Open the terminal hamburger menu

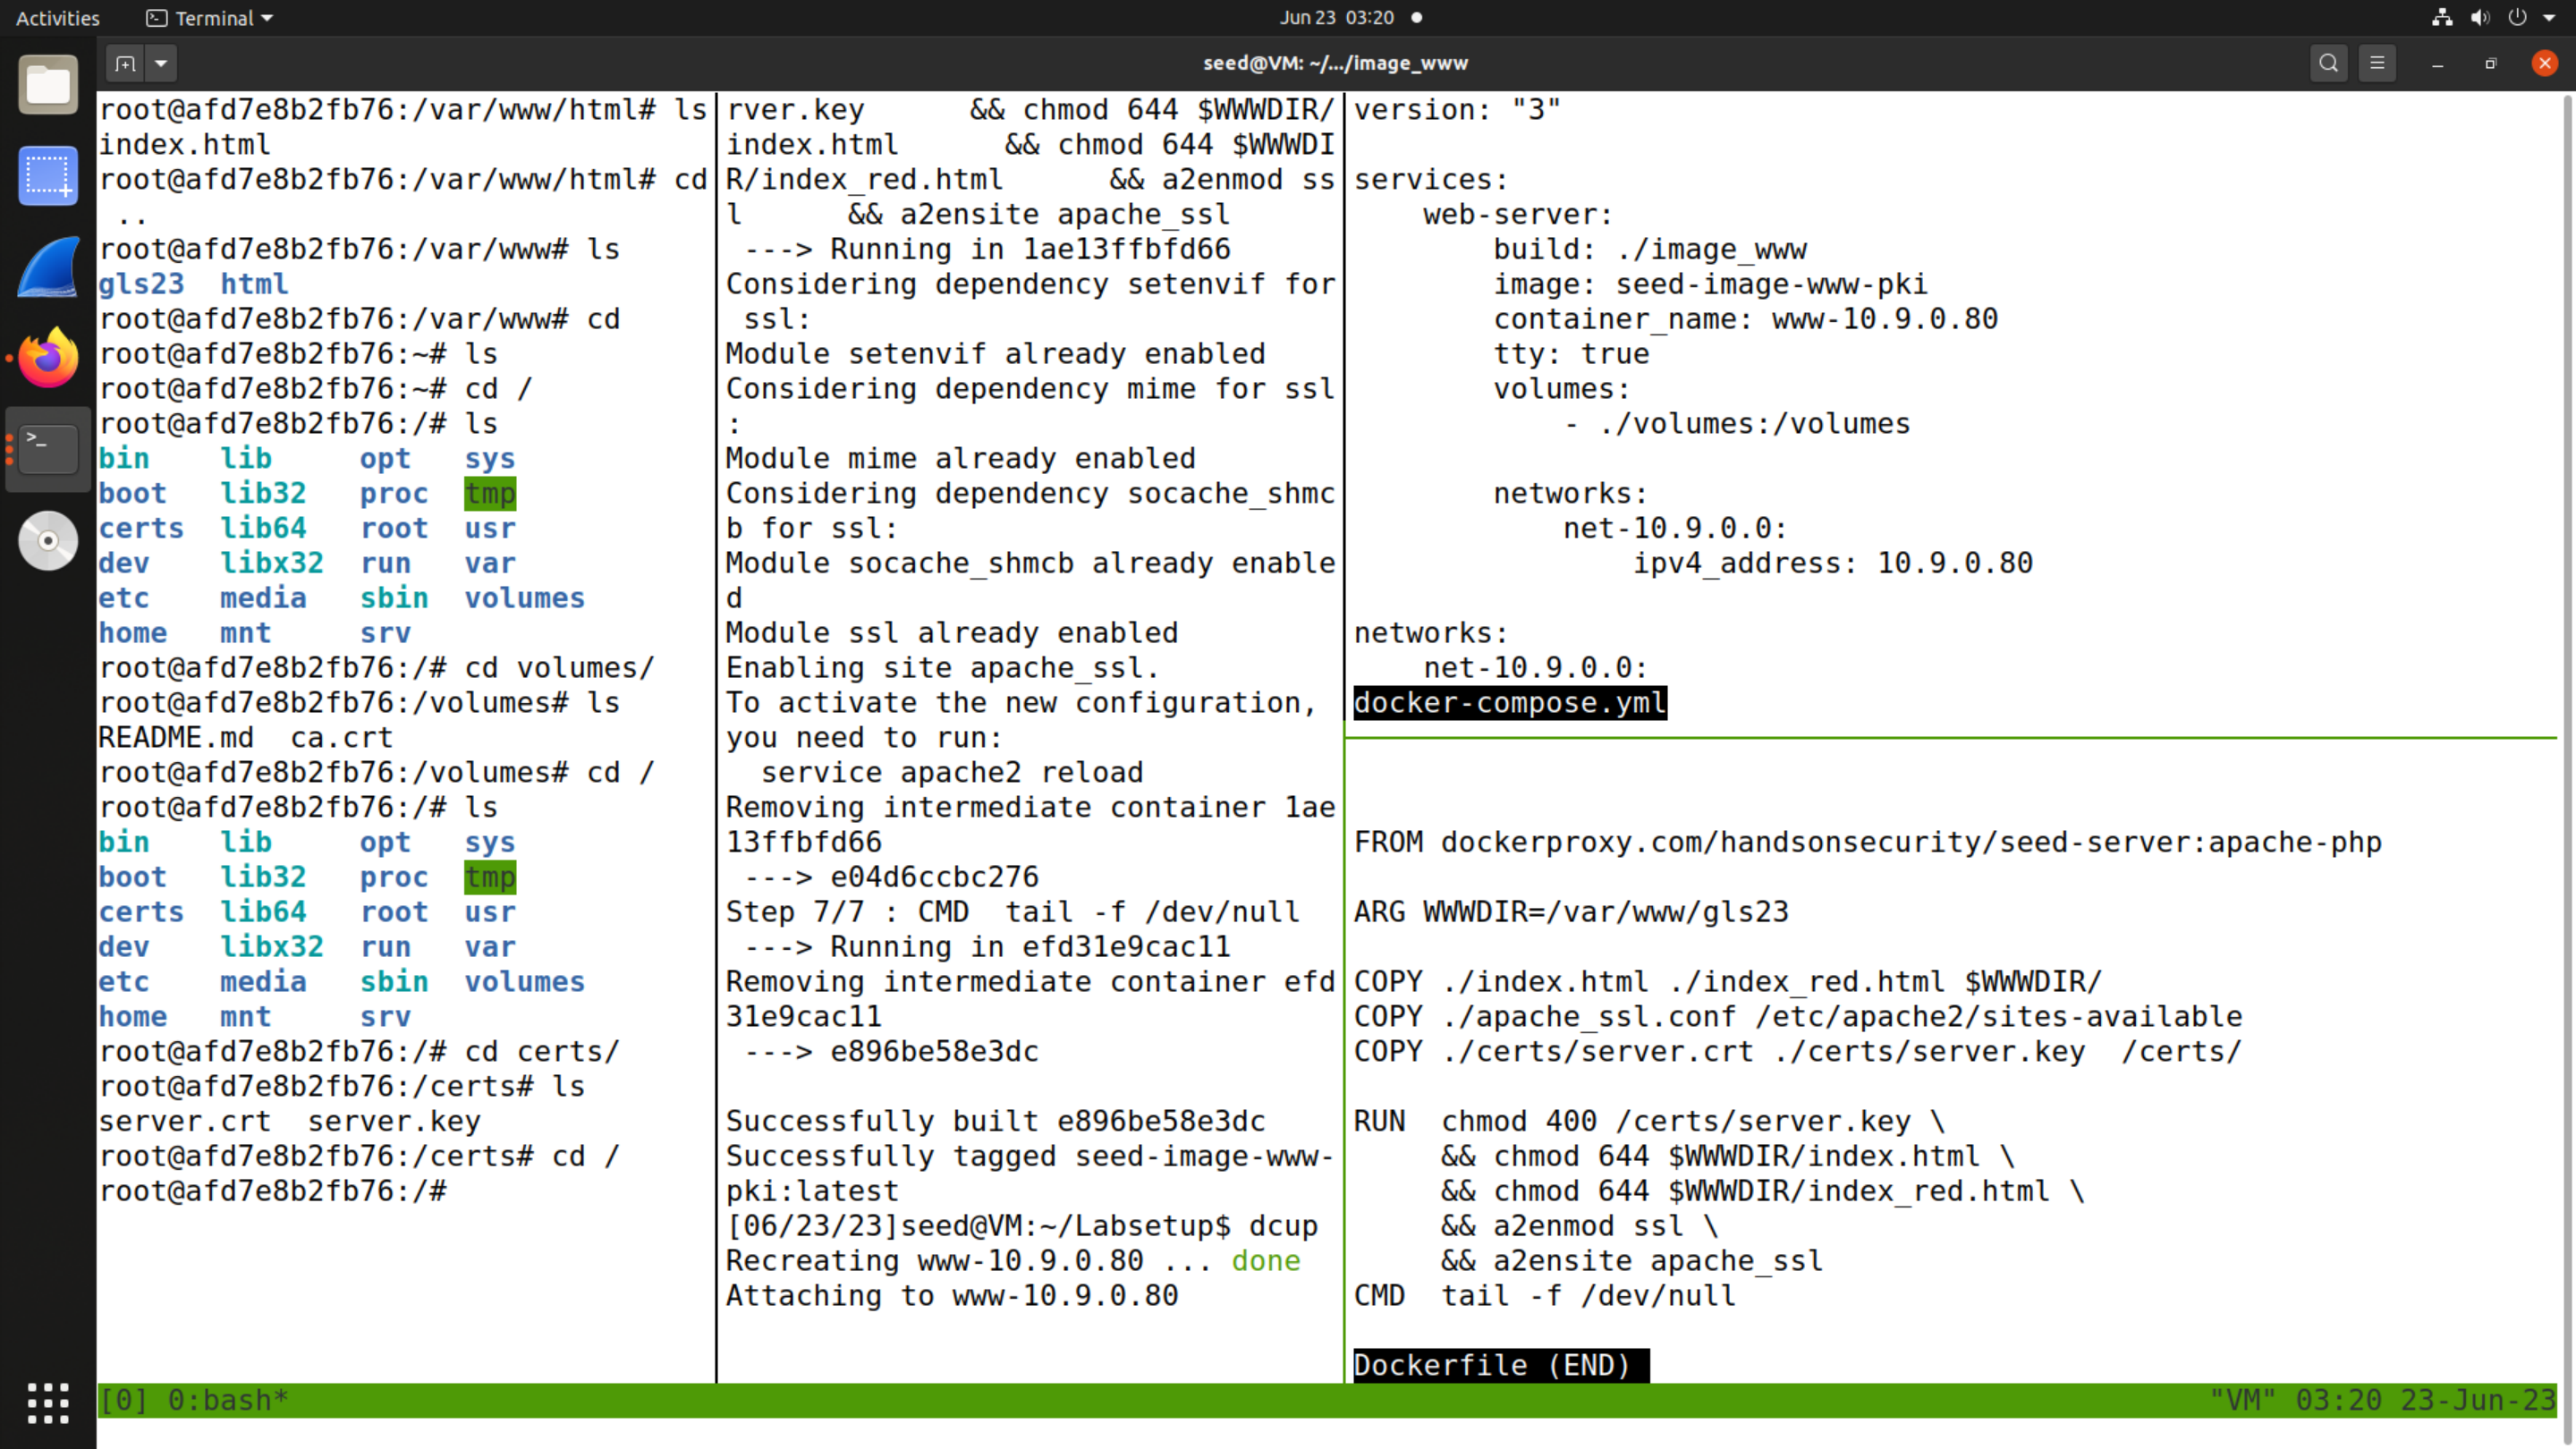click(2377, 63)
